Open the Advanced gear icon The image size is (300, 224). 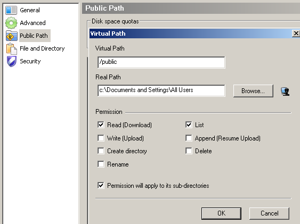coord(11,23)
